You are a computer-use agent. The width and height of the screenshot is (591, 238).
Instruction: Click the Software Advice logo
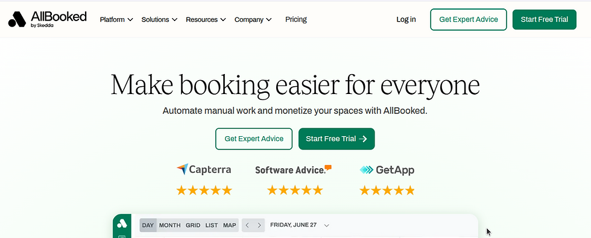click(293, 169)
